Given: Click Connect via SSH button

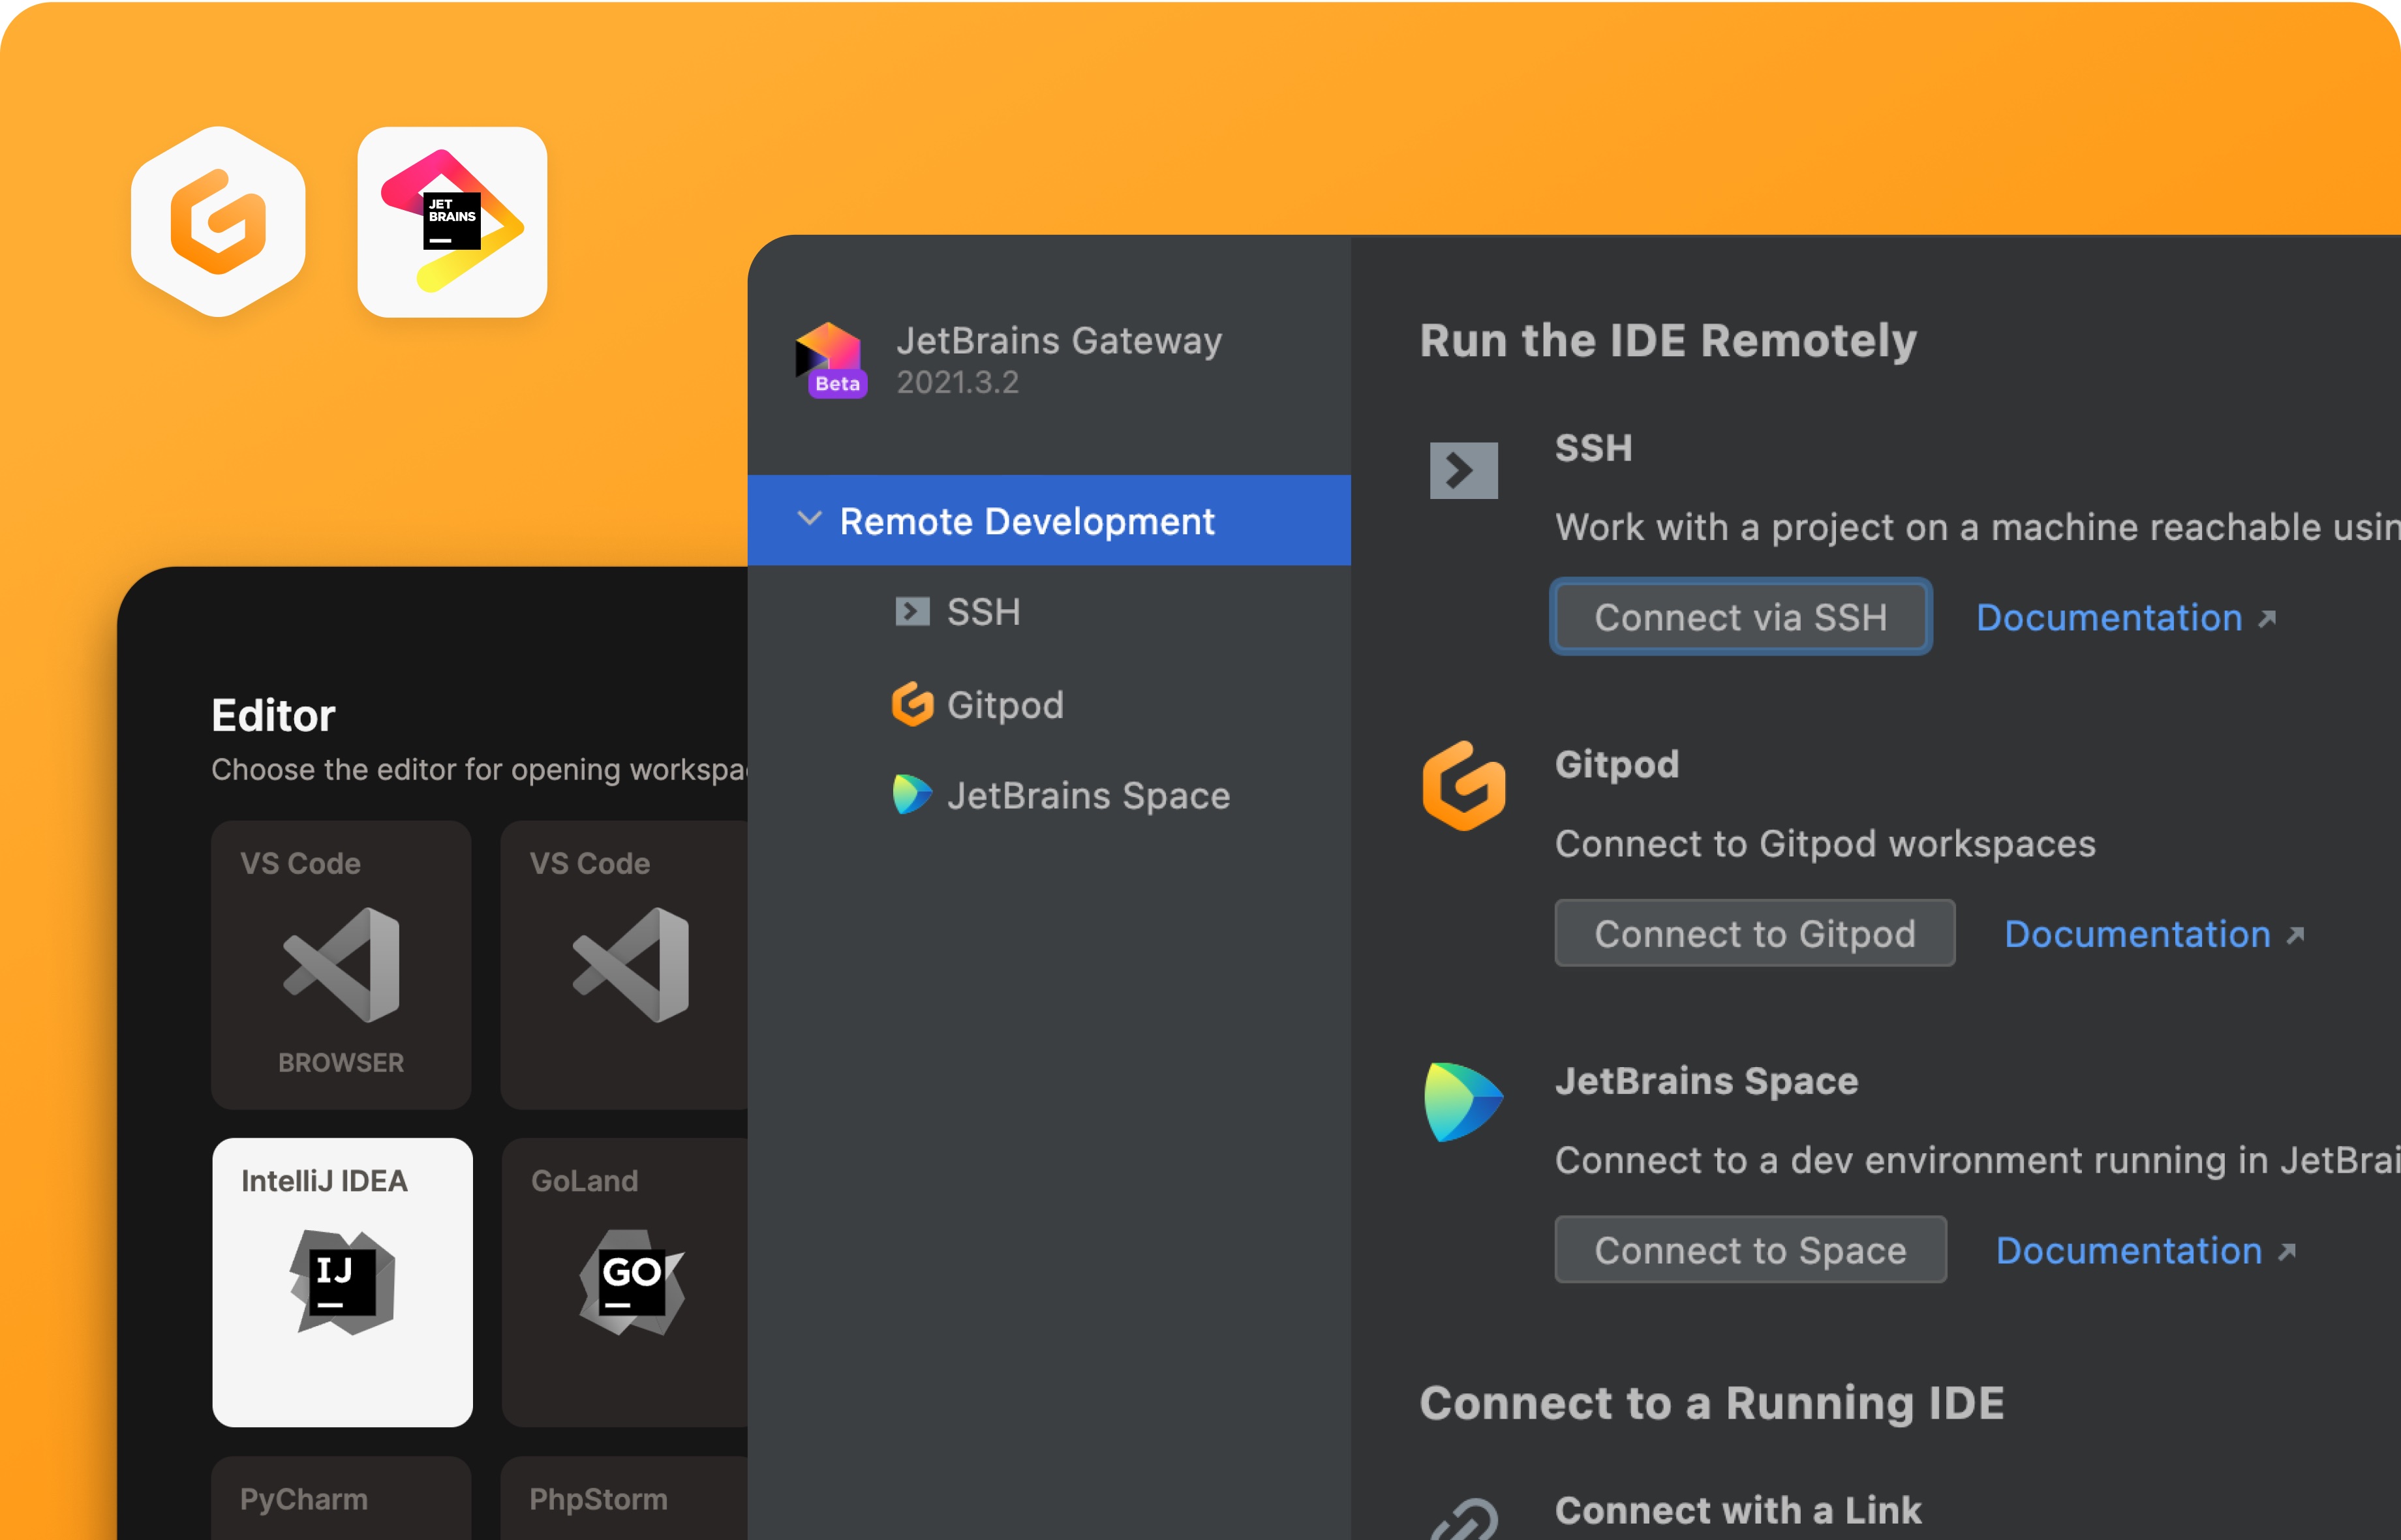Looking at the screenshot, I should (1740, 617).
